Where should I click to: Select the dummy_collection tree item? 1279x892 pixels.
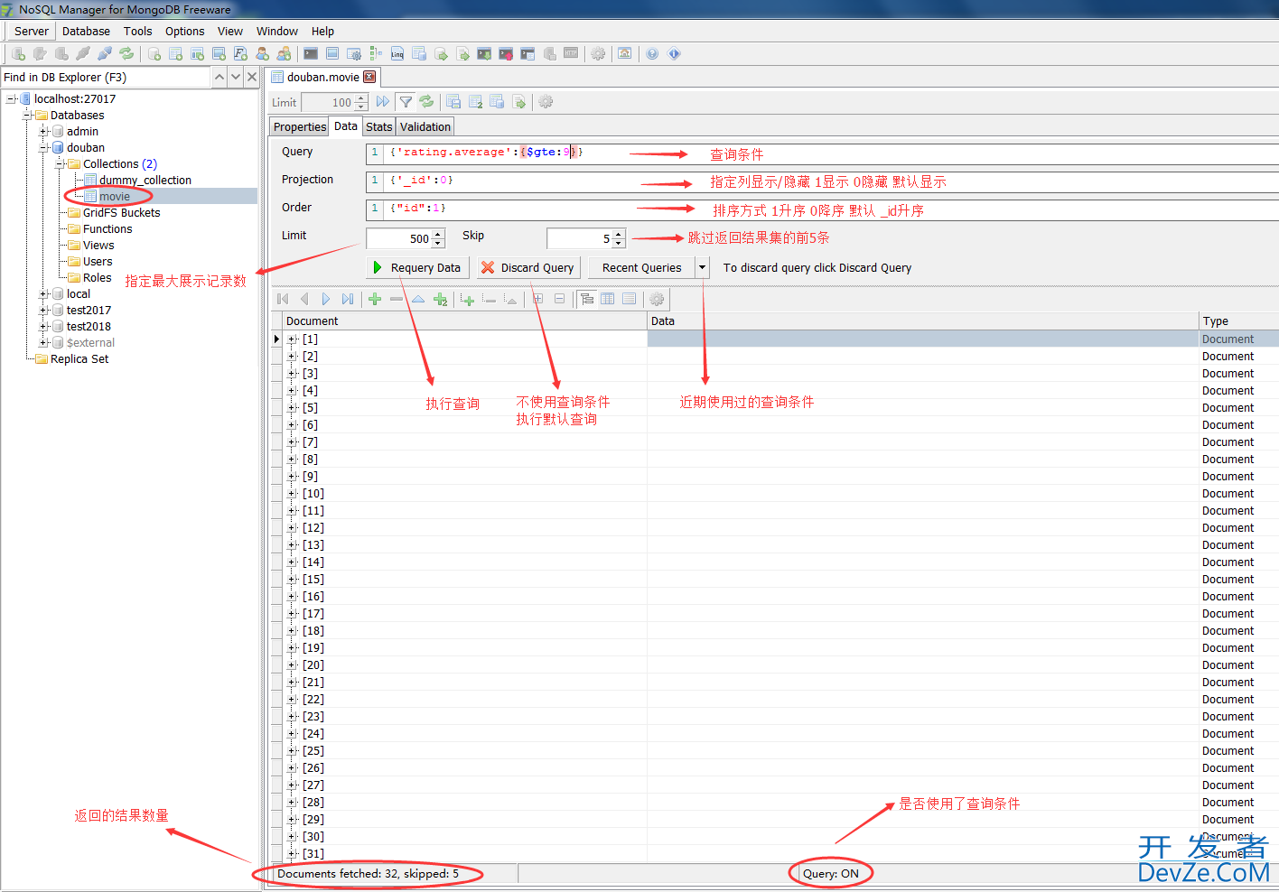[x=145, y=181]
